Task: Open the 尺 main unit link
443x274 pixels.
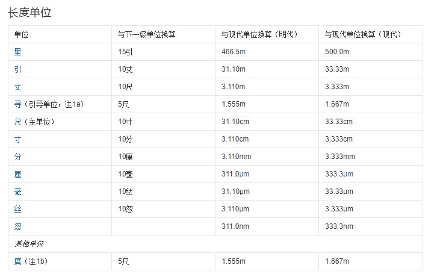Action: (18, 122)
